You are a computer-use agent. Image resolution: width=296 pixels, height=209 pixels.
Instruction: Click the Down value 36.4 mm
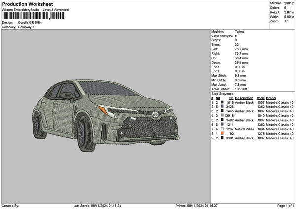[241, 63]
